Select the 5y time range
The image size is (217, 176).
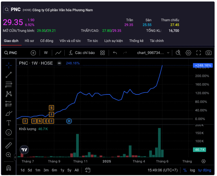[69, 170]
